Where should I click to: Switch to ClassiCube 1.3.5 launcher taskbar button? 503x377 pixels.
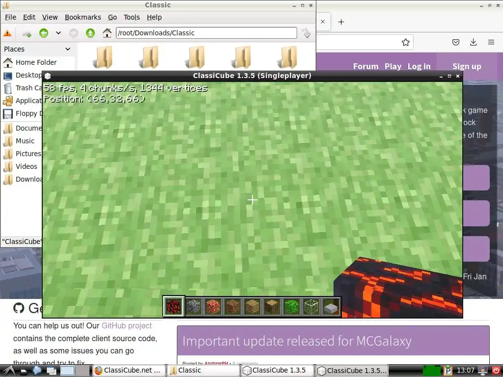pyautogui.click(x=278, y=370)
